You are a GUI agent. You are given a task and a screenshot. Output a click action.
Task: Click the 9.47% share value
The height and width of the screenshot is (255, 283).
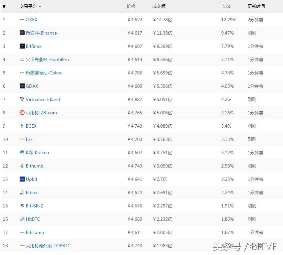(227, 33)
